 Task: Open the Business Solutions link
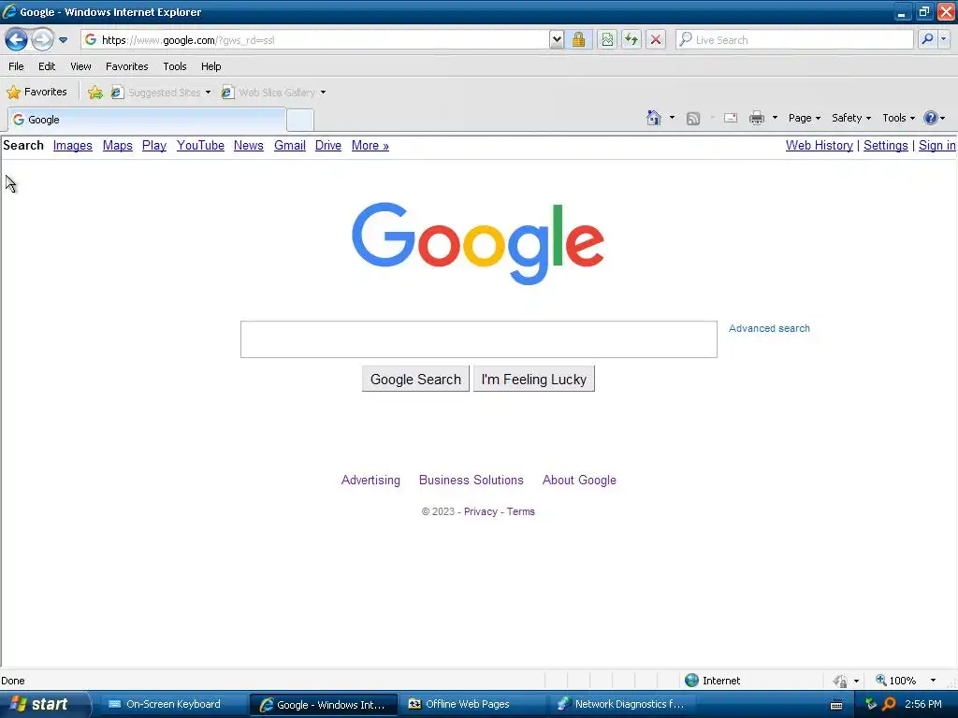tap(472, 480)
